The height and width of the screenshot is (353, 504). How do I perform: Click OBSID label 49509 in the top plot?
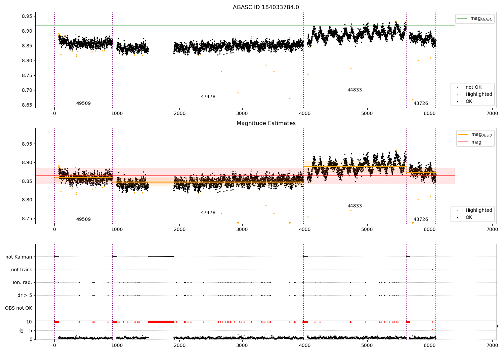click(x=83, y=104)
